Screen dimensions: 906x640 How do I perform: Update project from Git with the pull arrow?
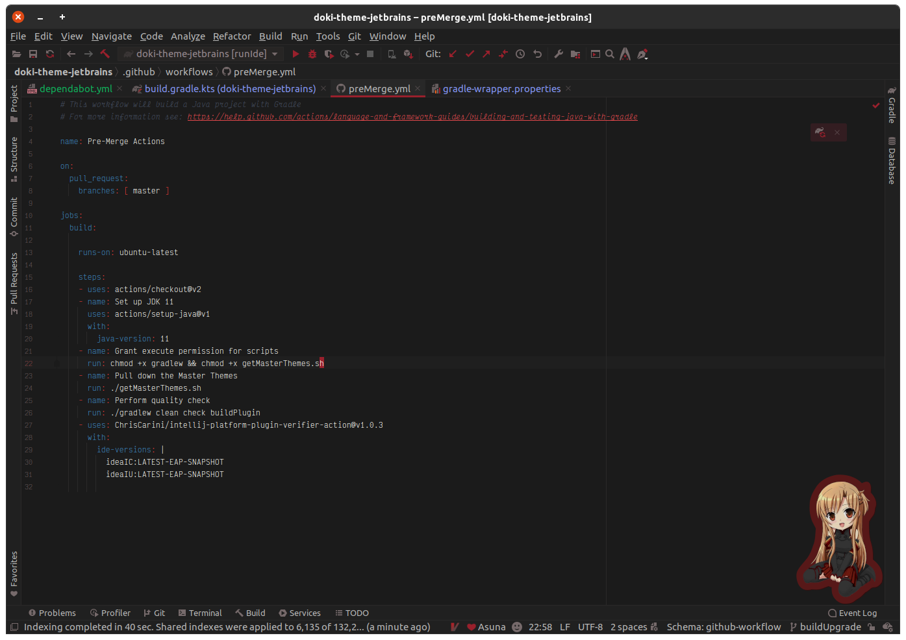coord(453,54)
